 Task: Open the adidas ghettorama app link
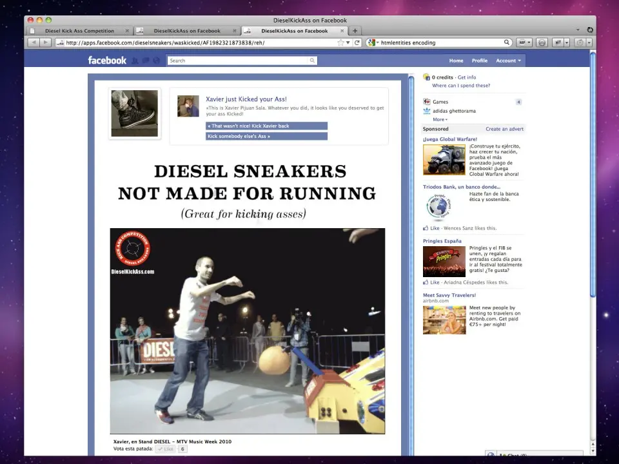(x=454, y=111)
